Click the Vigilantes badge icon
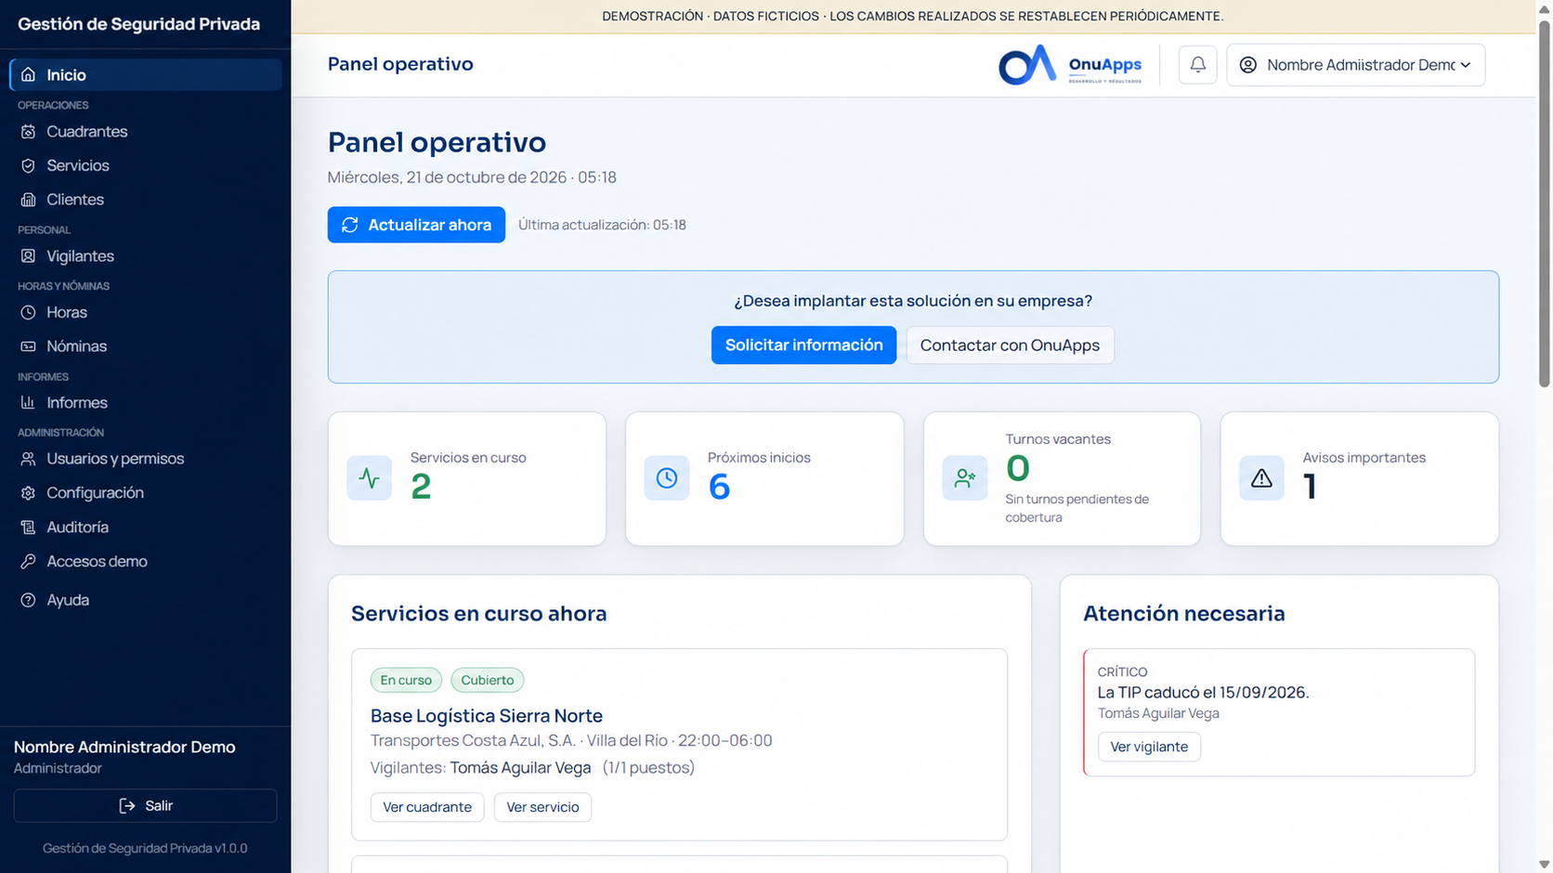1553x873 pixels. [29, 256]
